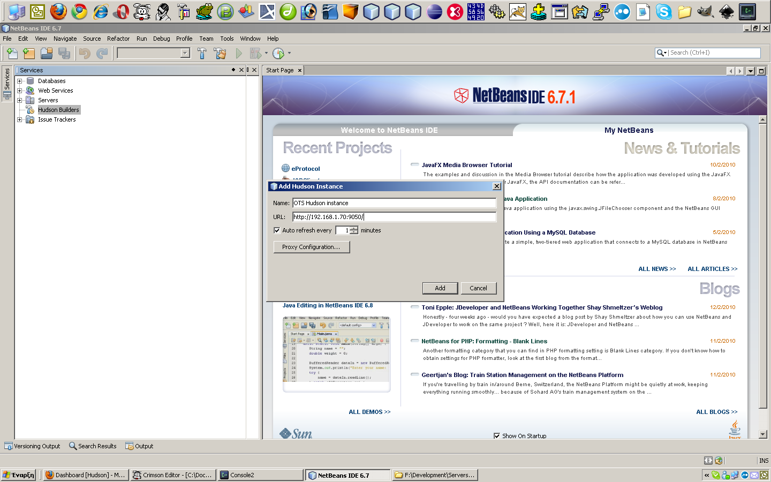Screen dimensions: 771x482
Task: Expand the Databases tree node
Action: [19, 81]
